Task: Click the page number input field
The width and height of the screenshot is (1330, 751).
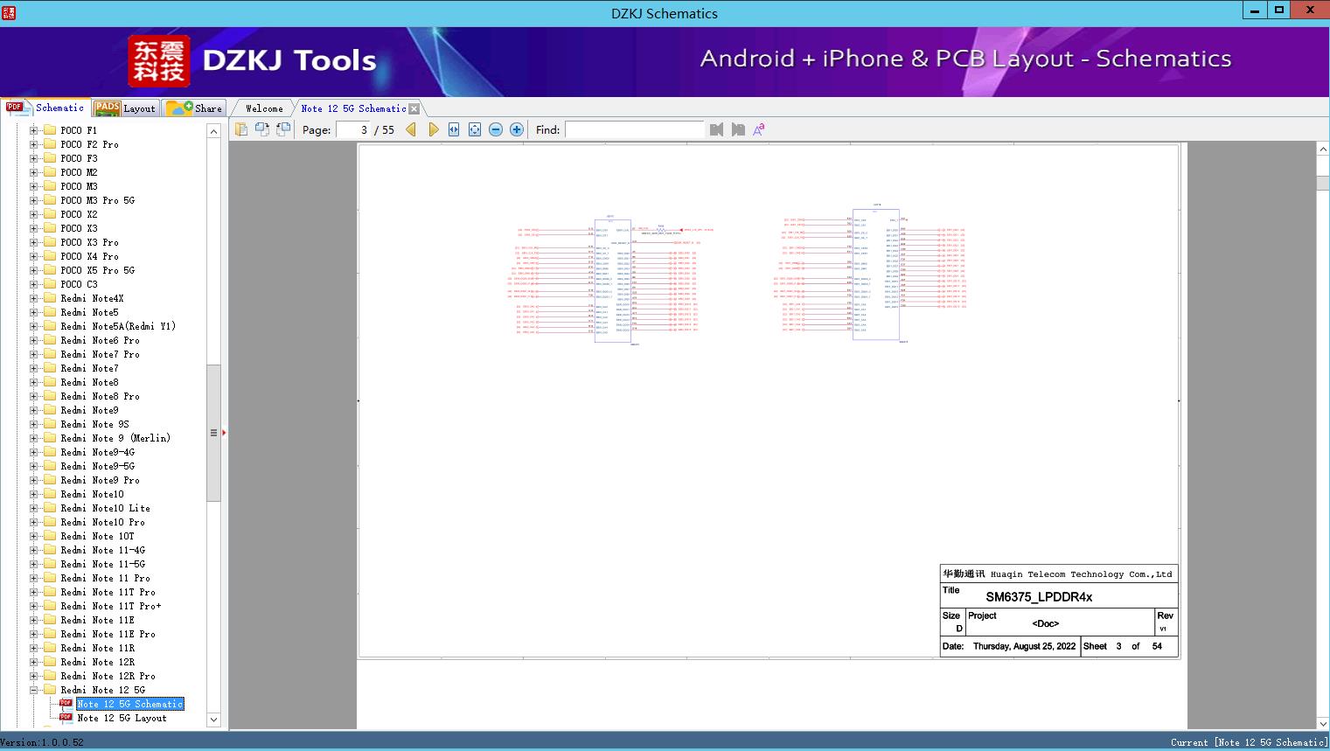Action: [352, 129]
